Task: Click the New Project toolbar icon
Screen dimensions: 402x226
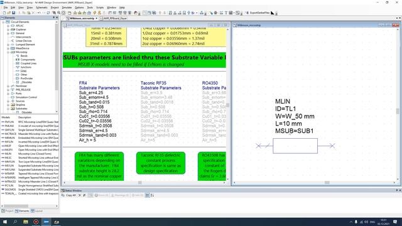Action: [x=4, y=13]
